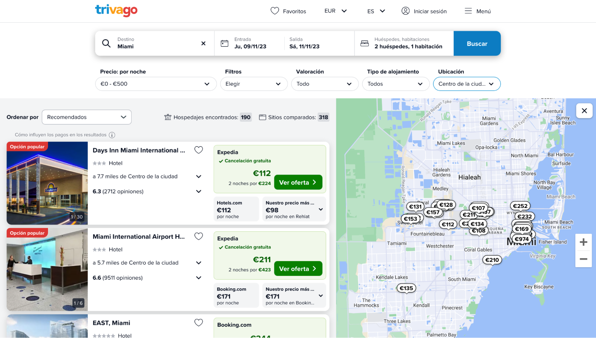Select the €131 map price marker
596x338 pixels.
[415, 207]
